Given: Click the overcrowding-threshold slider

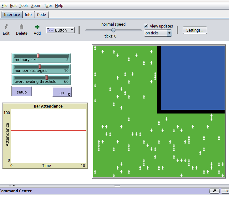Looking at the screenshot, I should (x=41, y=80).
